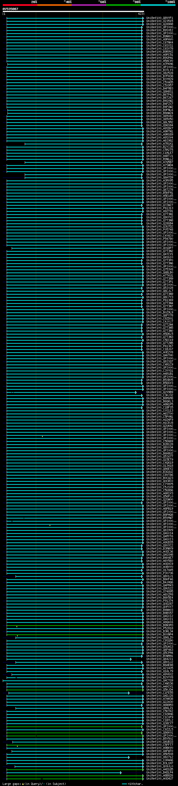Open hit UniRef100_Q2A9A8
The width and height of the screenshot is (178, 786).
tap(159, 24)
